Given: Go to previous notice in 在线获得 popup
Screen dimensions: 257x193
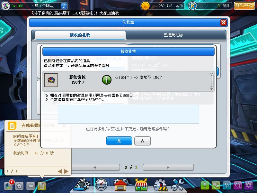Looking at the screenshot, I should 60,171.
